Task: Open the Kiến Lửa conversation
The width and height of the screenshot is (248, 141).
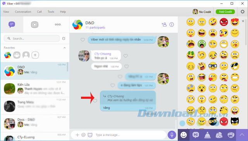Action: click(34, 89)
